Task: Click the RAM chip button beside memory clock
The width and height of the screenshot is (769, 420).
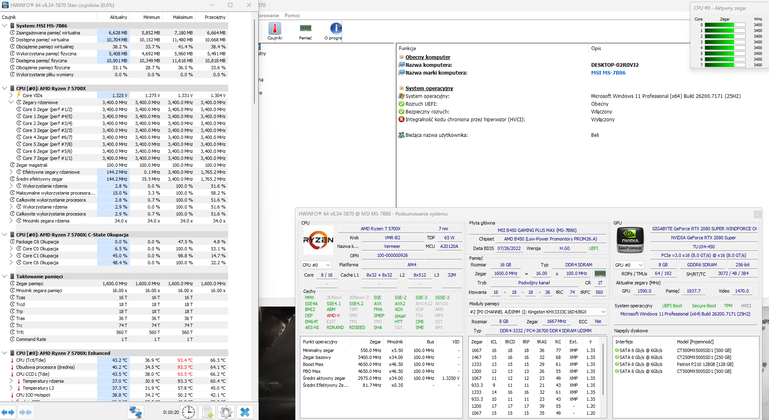Action: [x=600, y=274]
